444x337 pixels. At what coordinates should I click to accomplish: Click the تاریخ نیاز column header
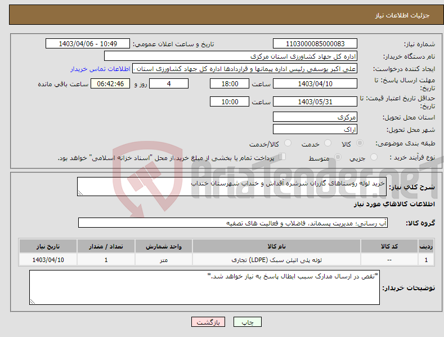[x=48, y=246]
